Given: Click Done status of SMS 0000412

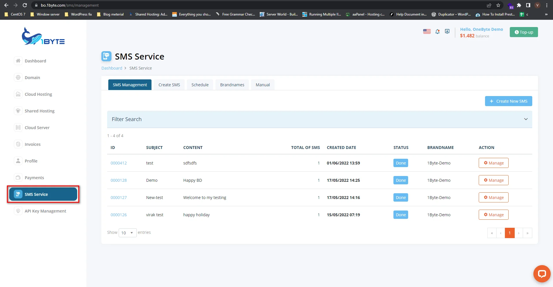Looking at the screenshot, I should (x=401, y=163).
